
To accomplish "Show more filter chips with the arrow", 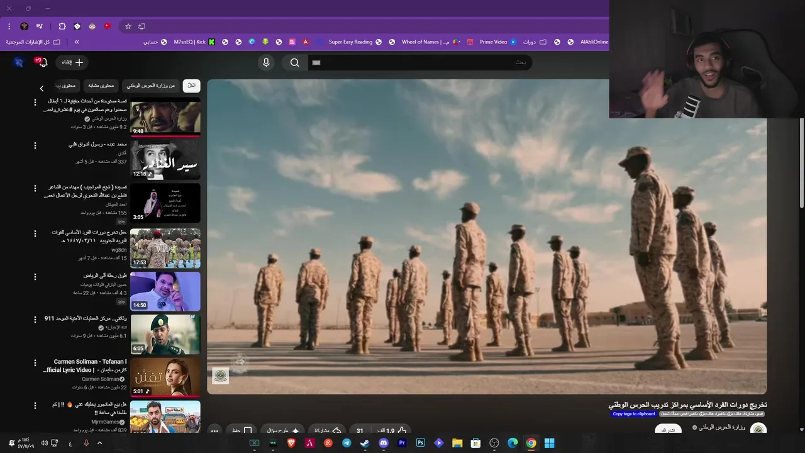I will click(x=42, y=89).
